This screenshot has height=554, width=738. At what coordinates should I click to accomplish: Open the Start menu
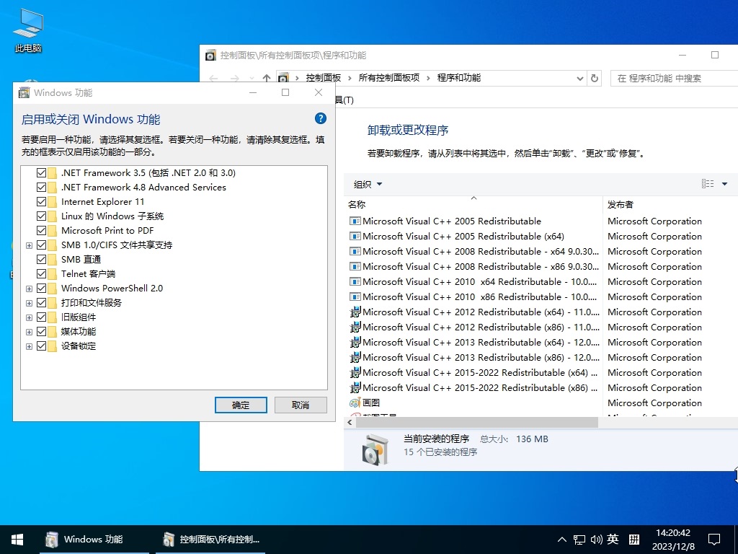pyautogui.click(x=17, y=539)
